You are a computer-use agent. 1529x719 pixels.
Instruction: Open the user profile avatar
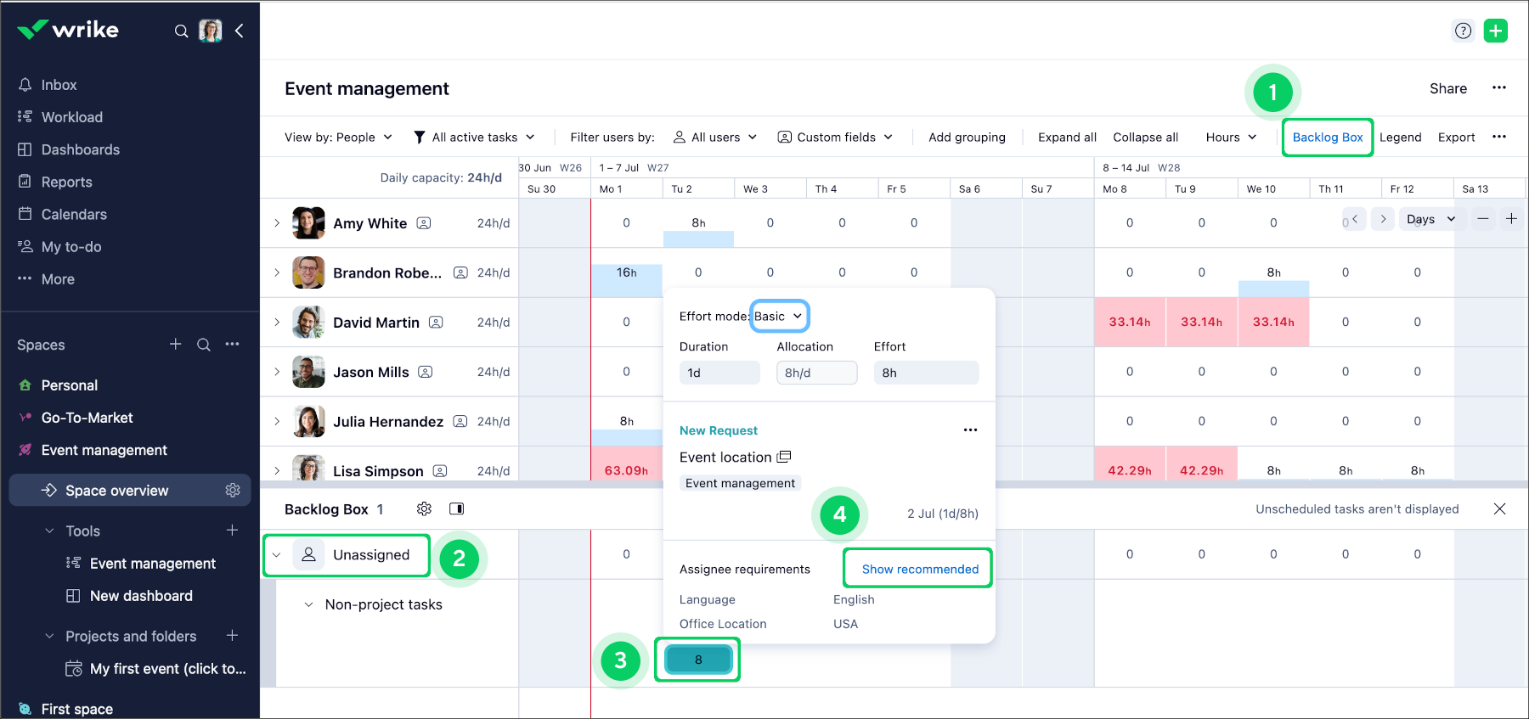210,31
